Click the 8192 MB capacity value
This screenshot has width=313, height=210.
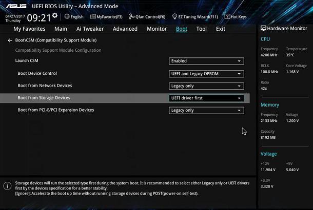[268, 137]
